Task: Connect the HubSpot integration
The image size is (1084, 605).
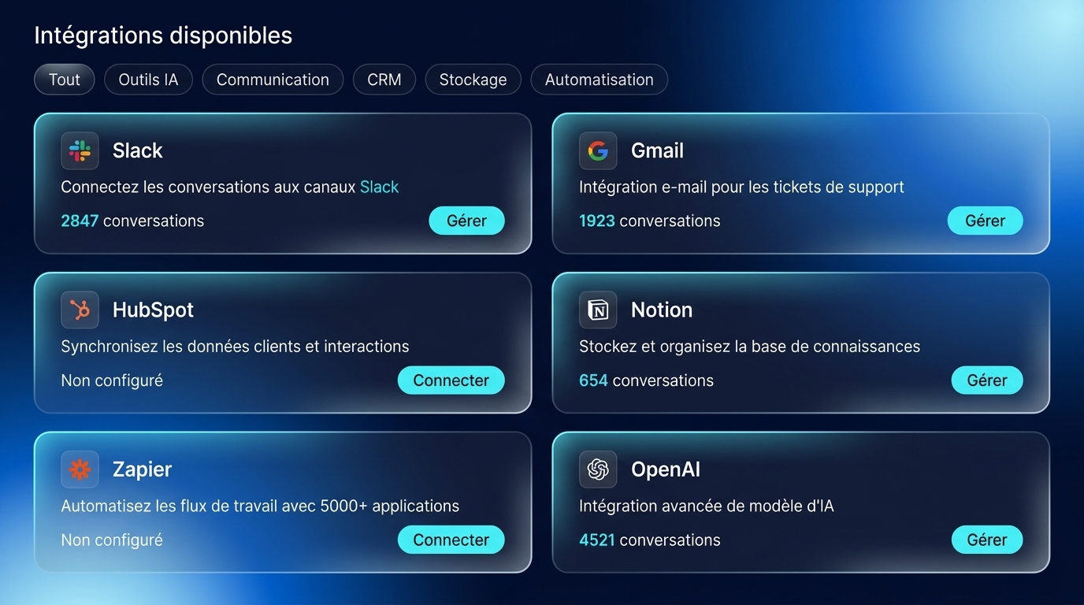Action: pos(451,380)
